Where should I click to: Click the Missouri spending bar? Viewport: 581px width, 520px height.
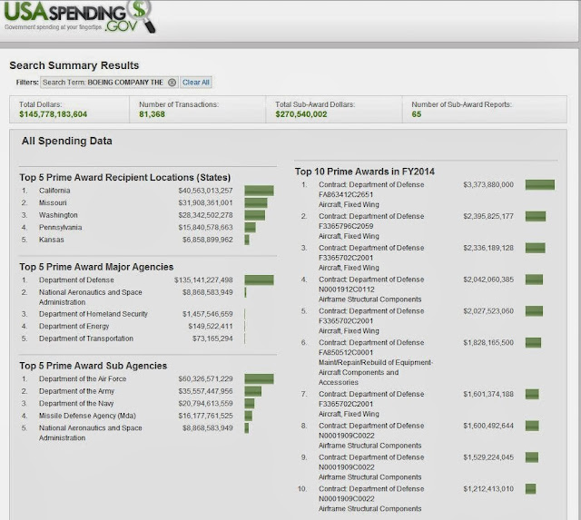click(256, 203)
